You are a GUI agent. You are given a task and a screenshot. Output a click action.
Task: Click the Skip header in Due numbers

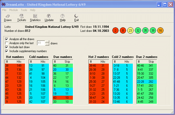click(x=67, y=62)
